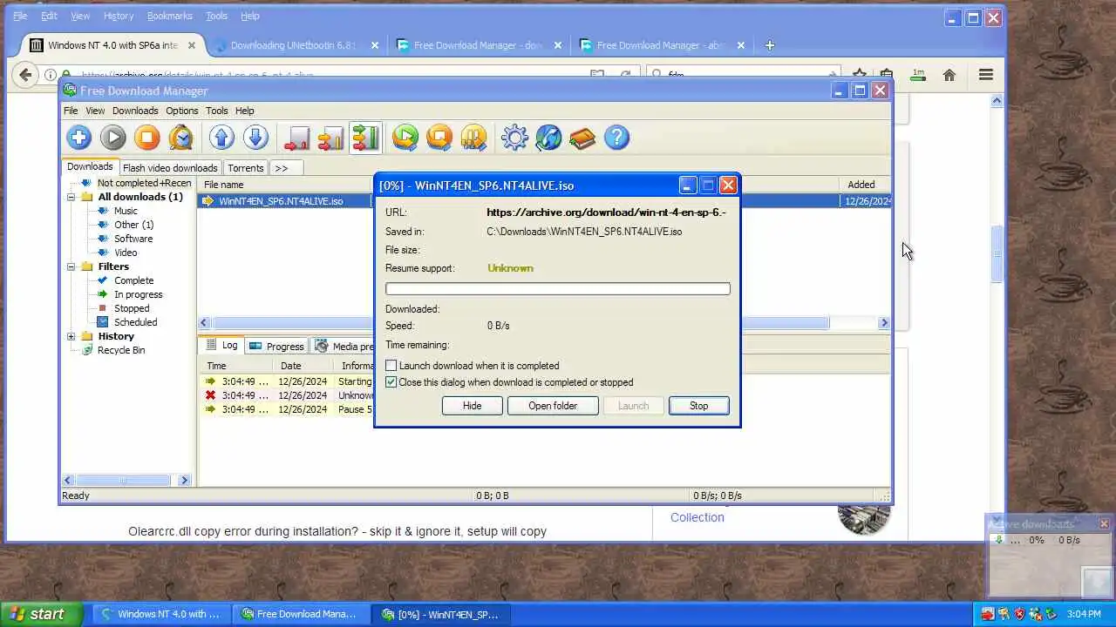Stop downloads using the orange stop toolbar icon

(147, 138)
